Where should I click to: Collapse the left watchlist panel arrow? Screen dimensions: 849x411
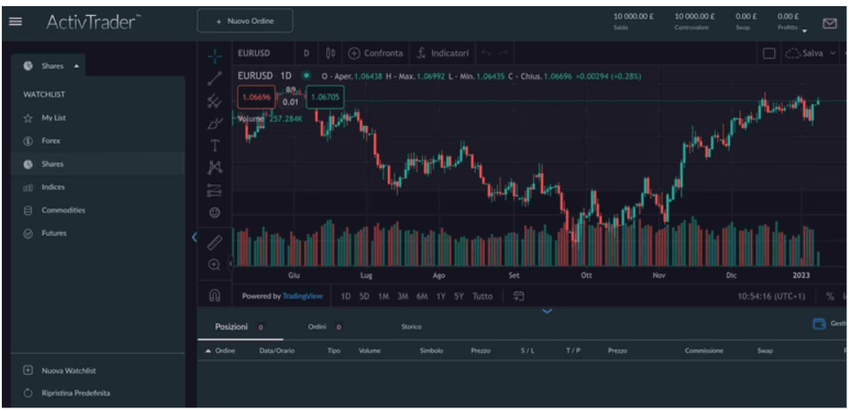[x=193, y=237]
